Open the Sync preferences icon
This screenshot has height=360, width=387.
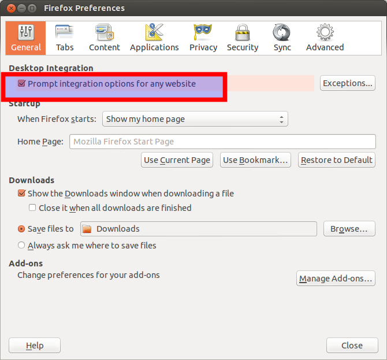pos(282,33)
